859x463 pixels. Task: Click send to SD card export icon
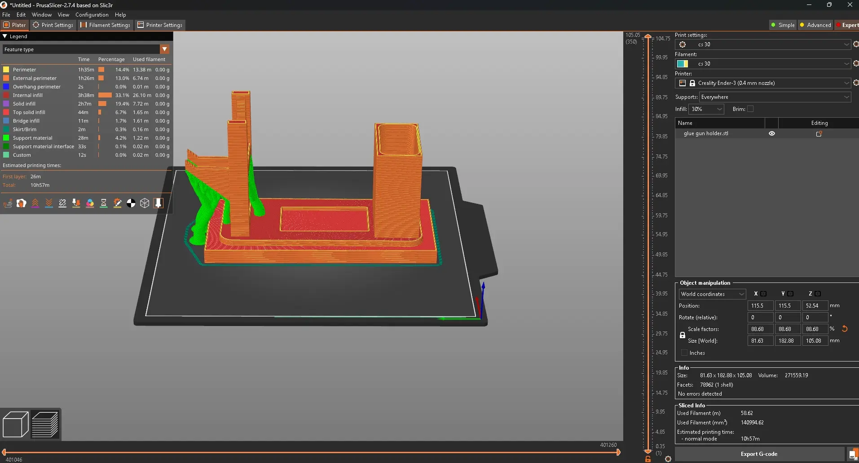pos(853,454)
